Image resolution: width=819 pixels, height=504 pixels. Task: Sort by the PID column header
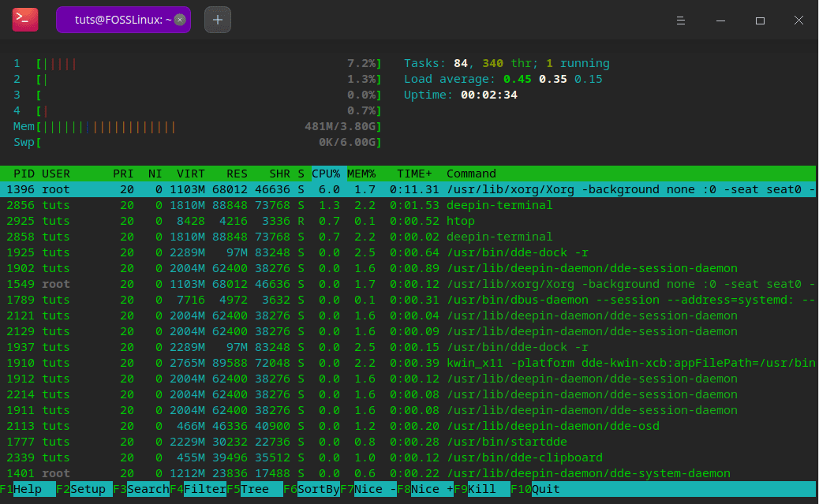(x=23, y=174)
